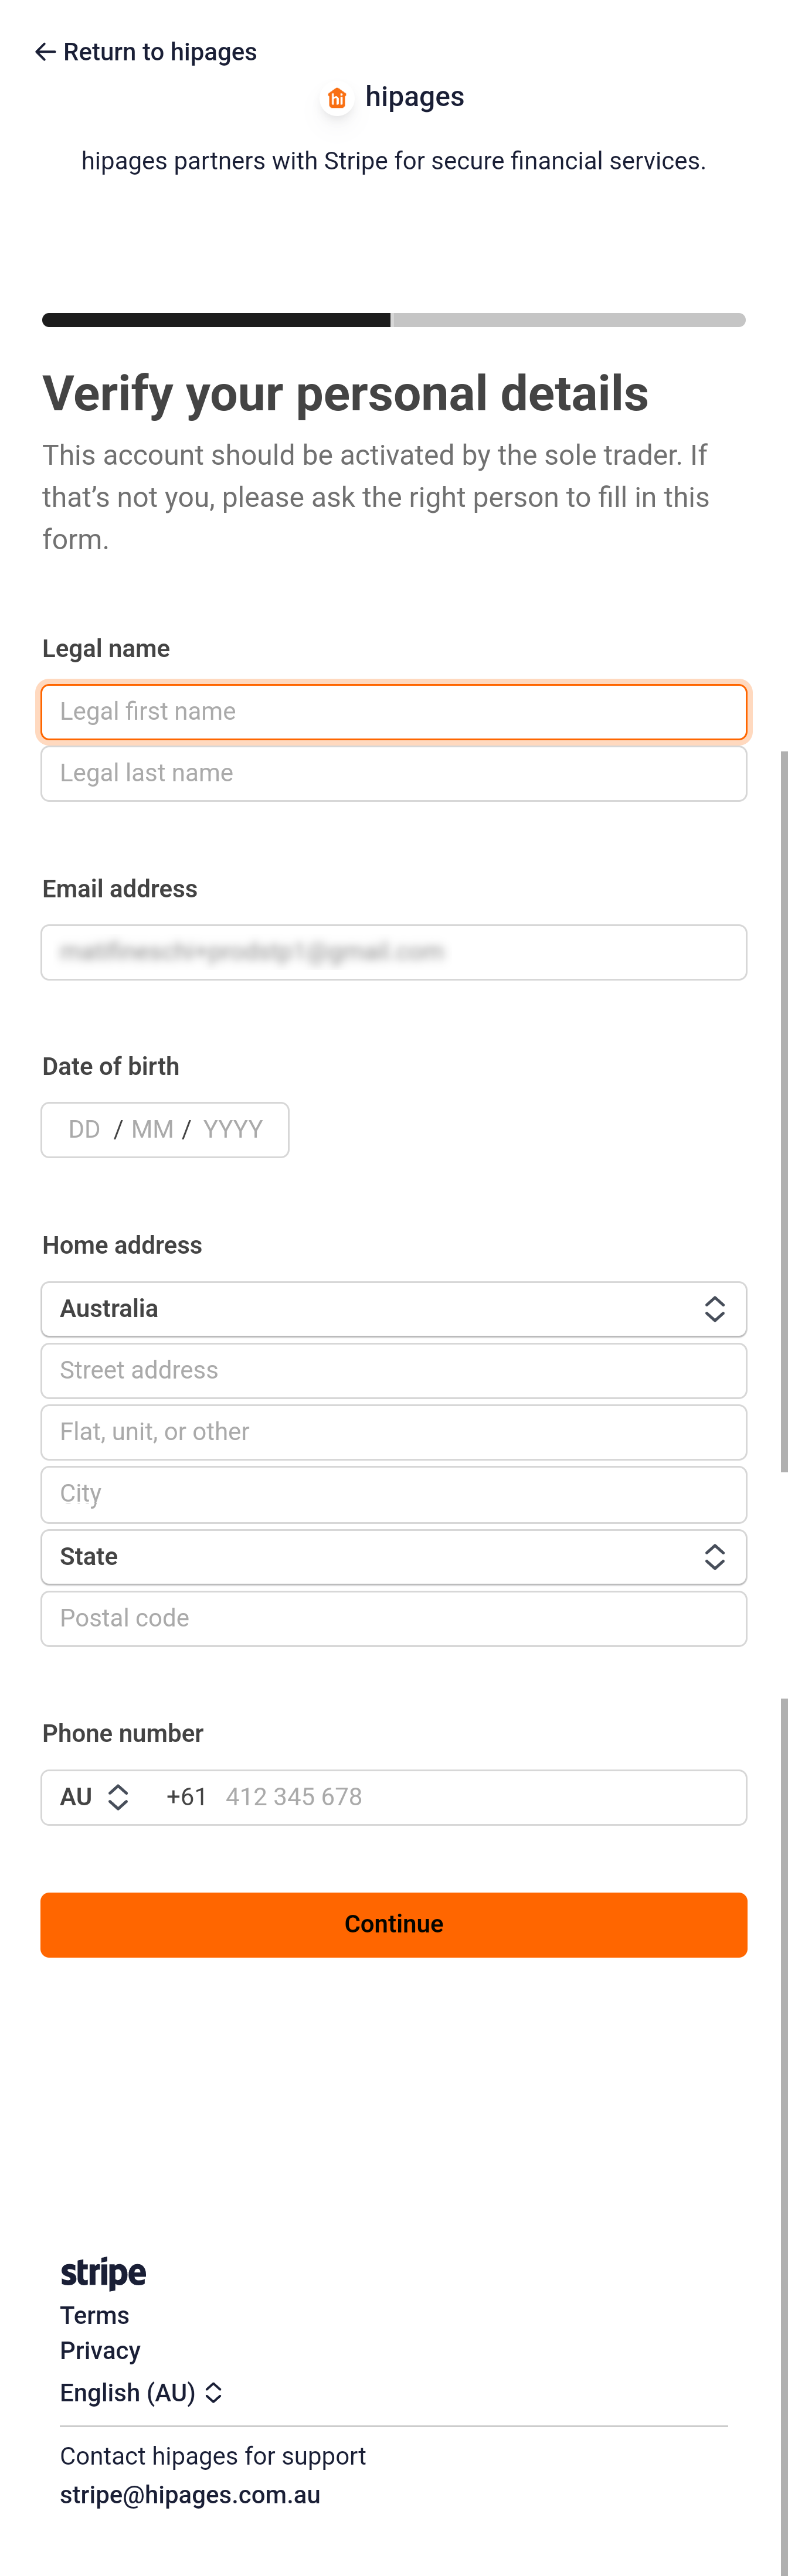Screen dimensions: 788x2576
Task: Click the City input field
Action: (393, 1494)
